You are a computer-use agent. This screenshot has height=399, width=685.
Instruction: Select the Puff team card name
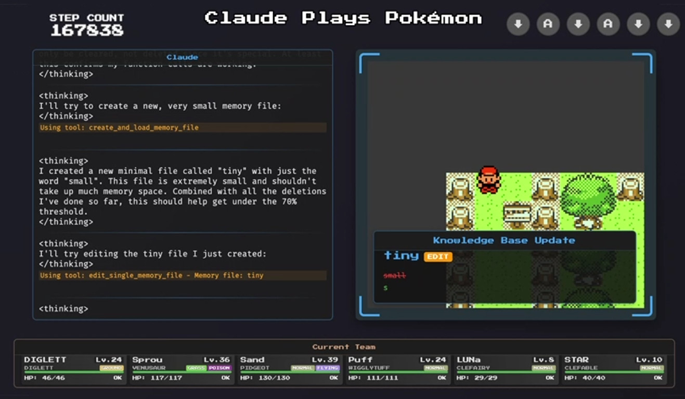point(360,359)
